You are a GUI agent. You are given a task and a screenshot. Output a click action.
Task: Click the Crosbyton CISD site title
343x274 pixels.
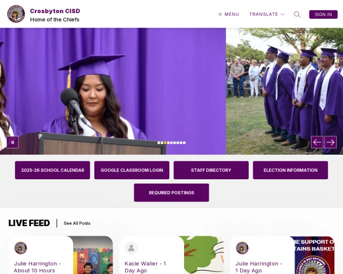click(55, 11)
